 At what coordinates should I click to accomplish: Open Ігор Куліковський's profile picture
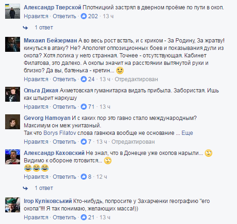coord(13,205)
